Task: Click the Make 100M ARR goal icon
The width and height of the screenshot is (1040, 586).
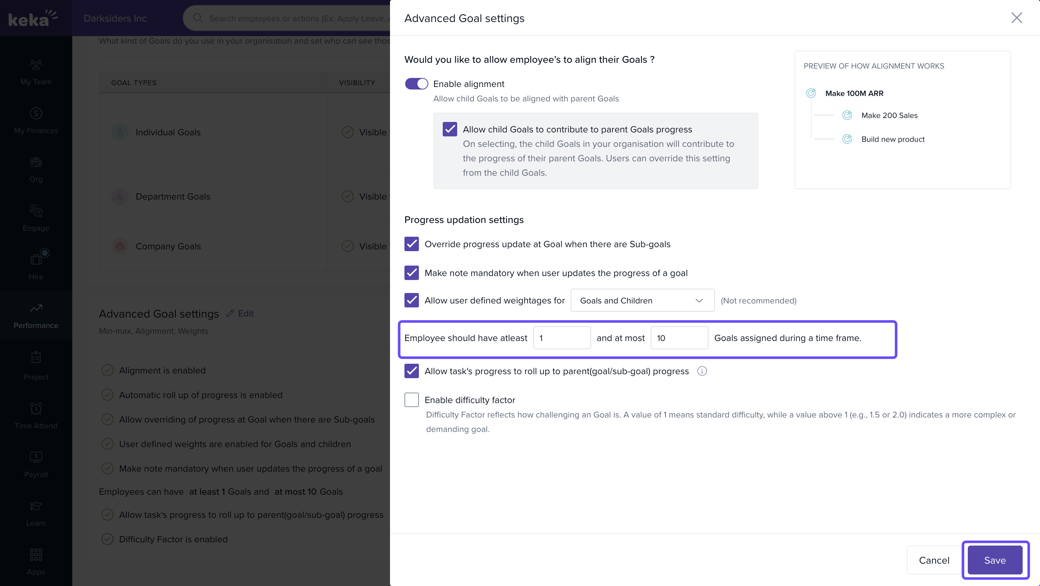Action: [x=811, y=93]
